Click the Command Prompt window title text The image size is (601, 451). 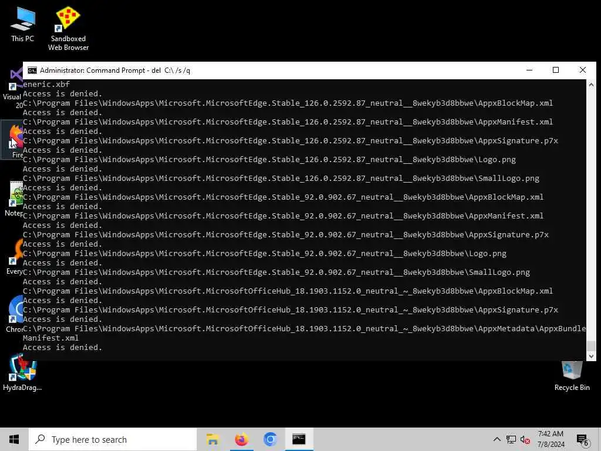[x=115, y=70]
